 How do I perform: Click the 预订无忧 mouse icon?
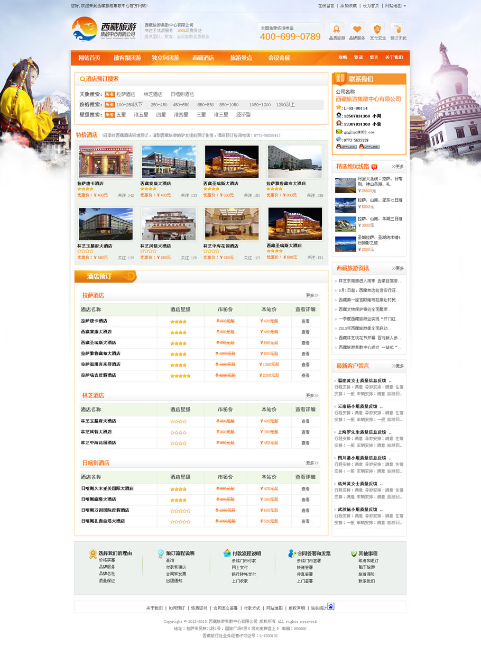point(398,29)
